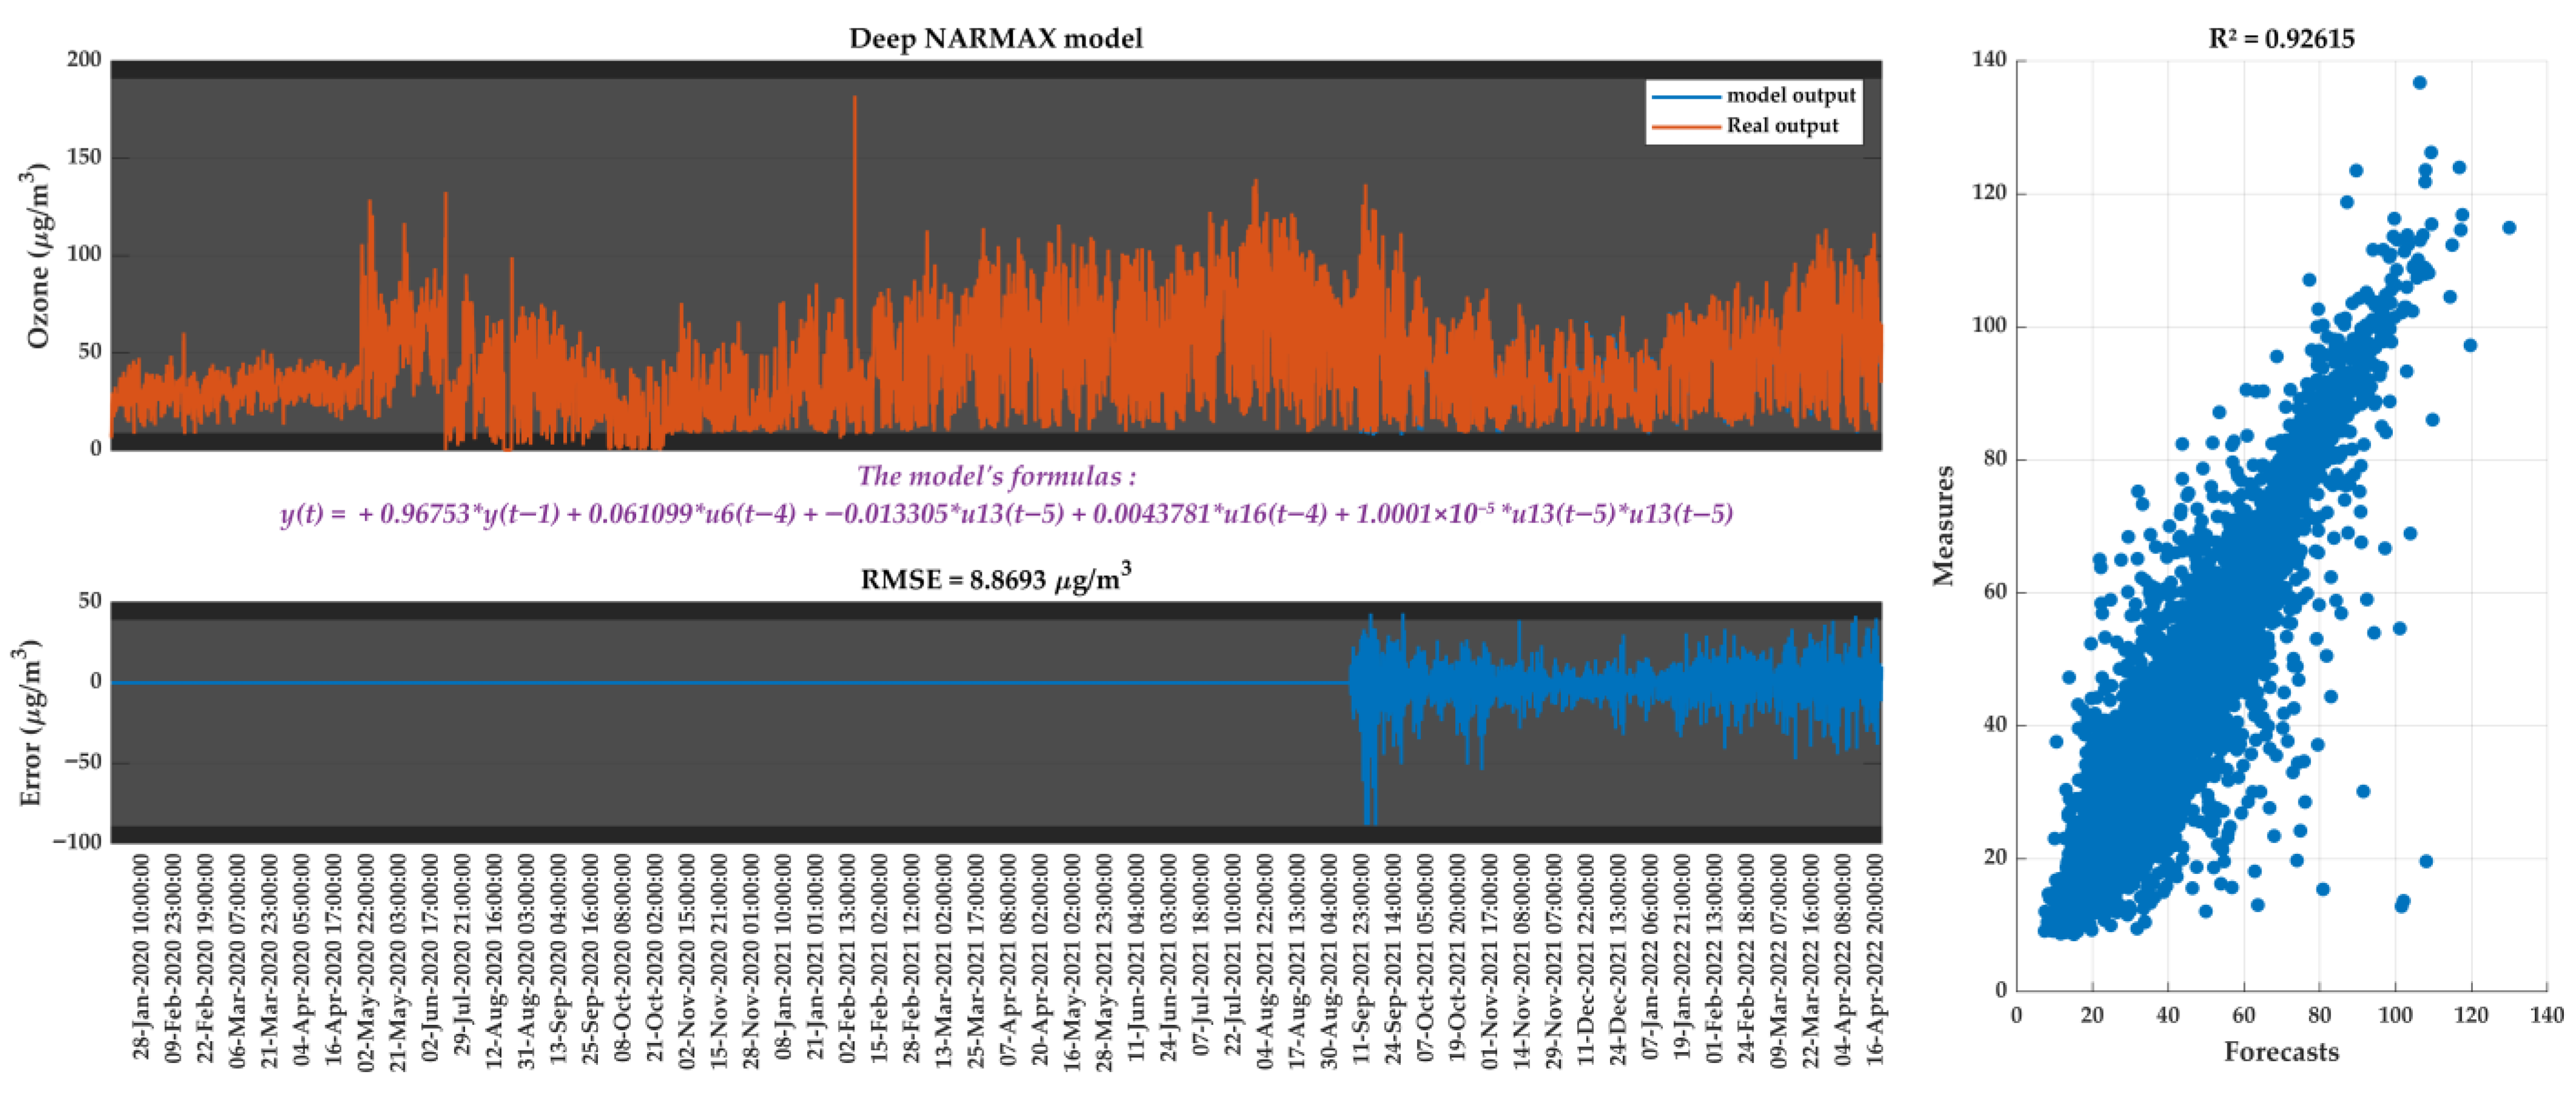The height and width of the screenshot is (1100, 2576).
Task: Click the 20 tick on the Forecasts axis
Action: (2092, 1015)
